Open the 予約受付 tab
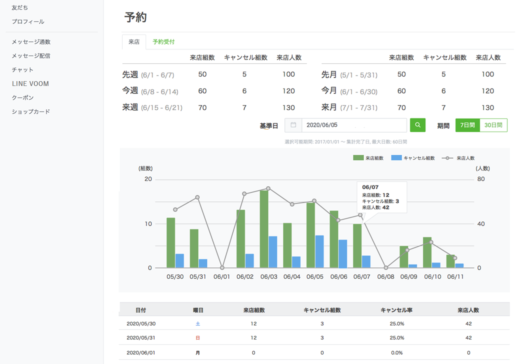 163,42
